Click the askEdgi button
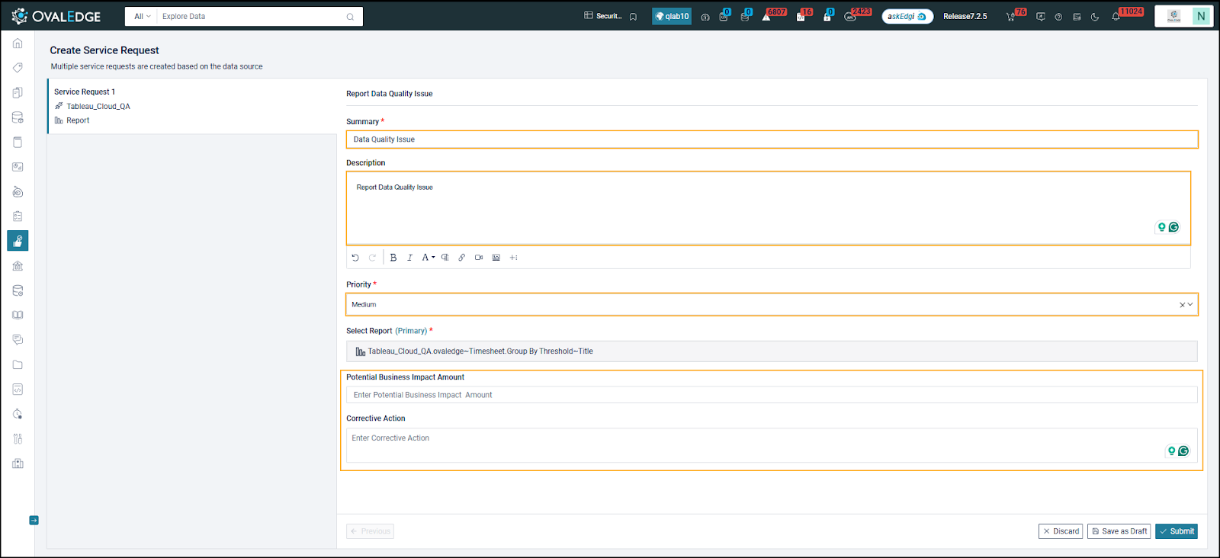This screenshot has width=1220, height=558. [x=907, y=16]
